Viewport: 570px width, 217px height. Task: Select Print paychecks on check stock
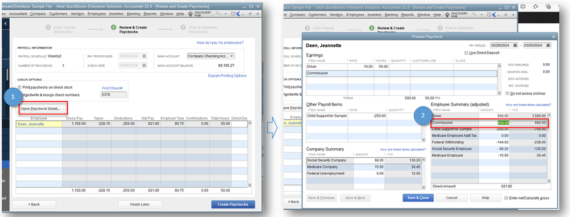[x=19, y=88]
